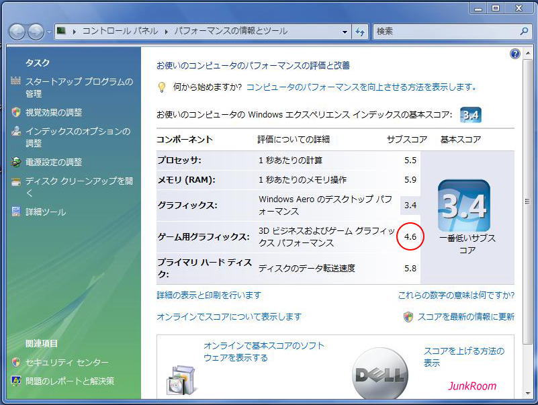Click startup programs icon in task pane
Screen dimensions: 538x405
(15, 81)
